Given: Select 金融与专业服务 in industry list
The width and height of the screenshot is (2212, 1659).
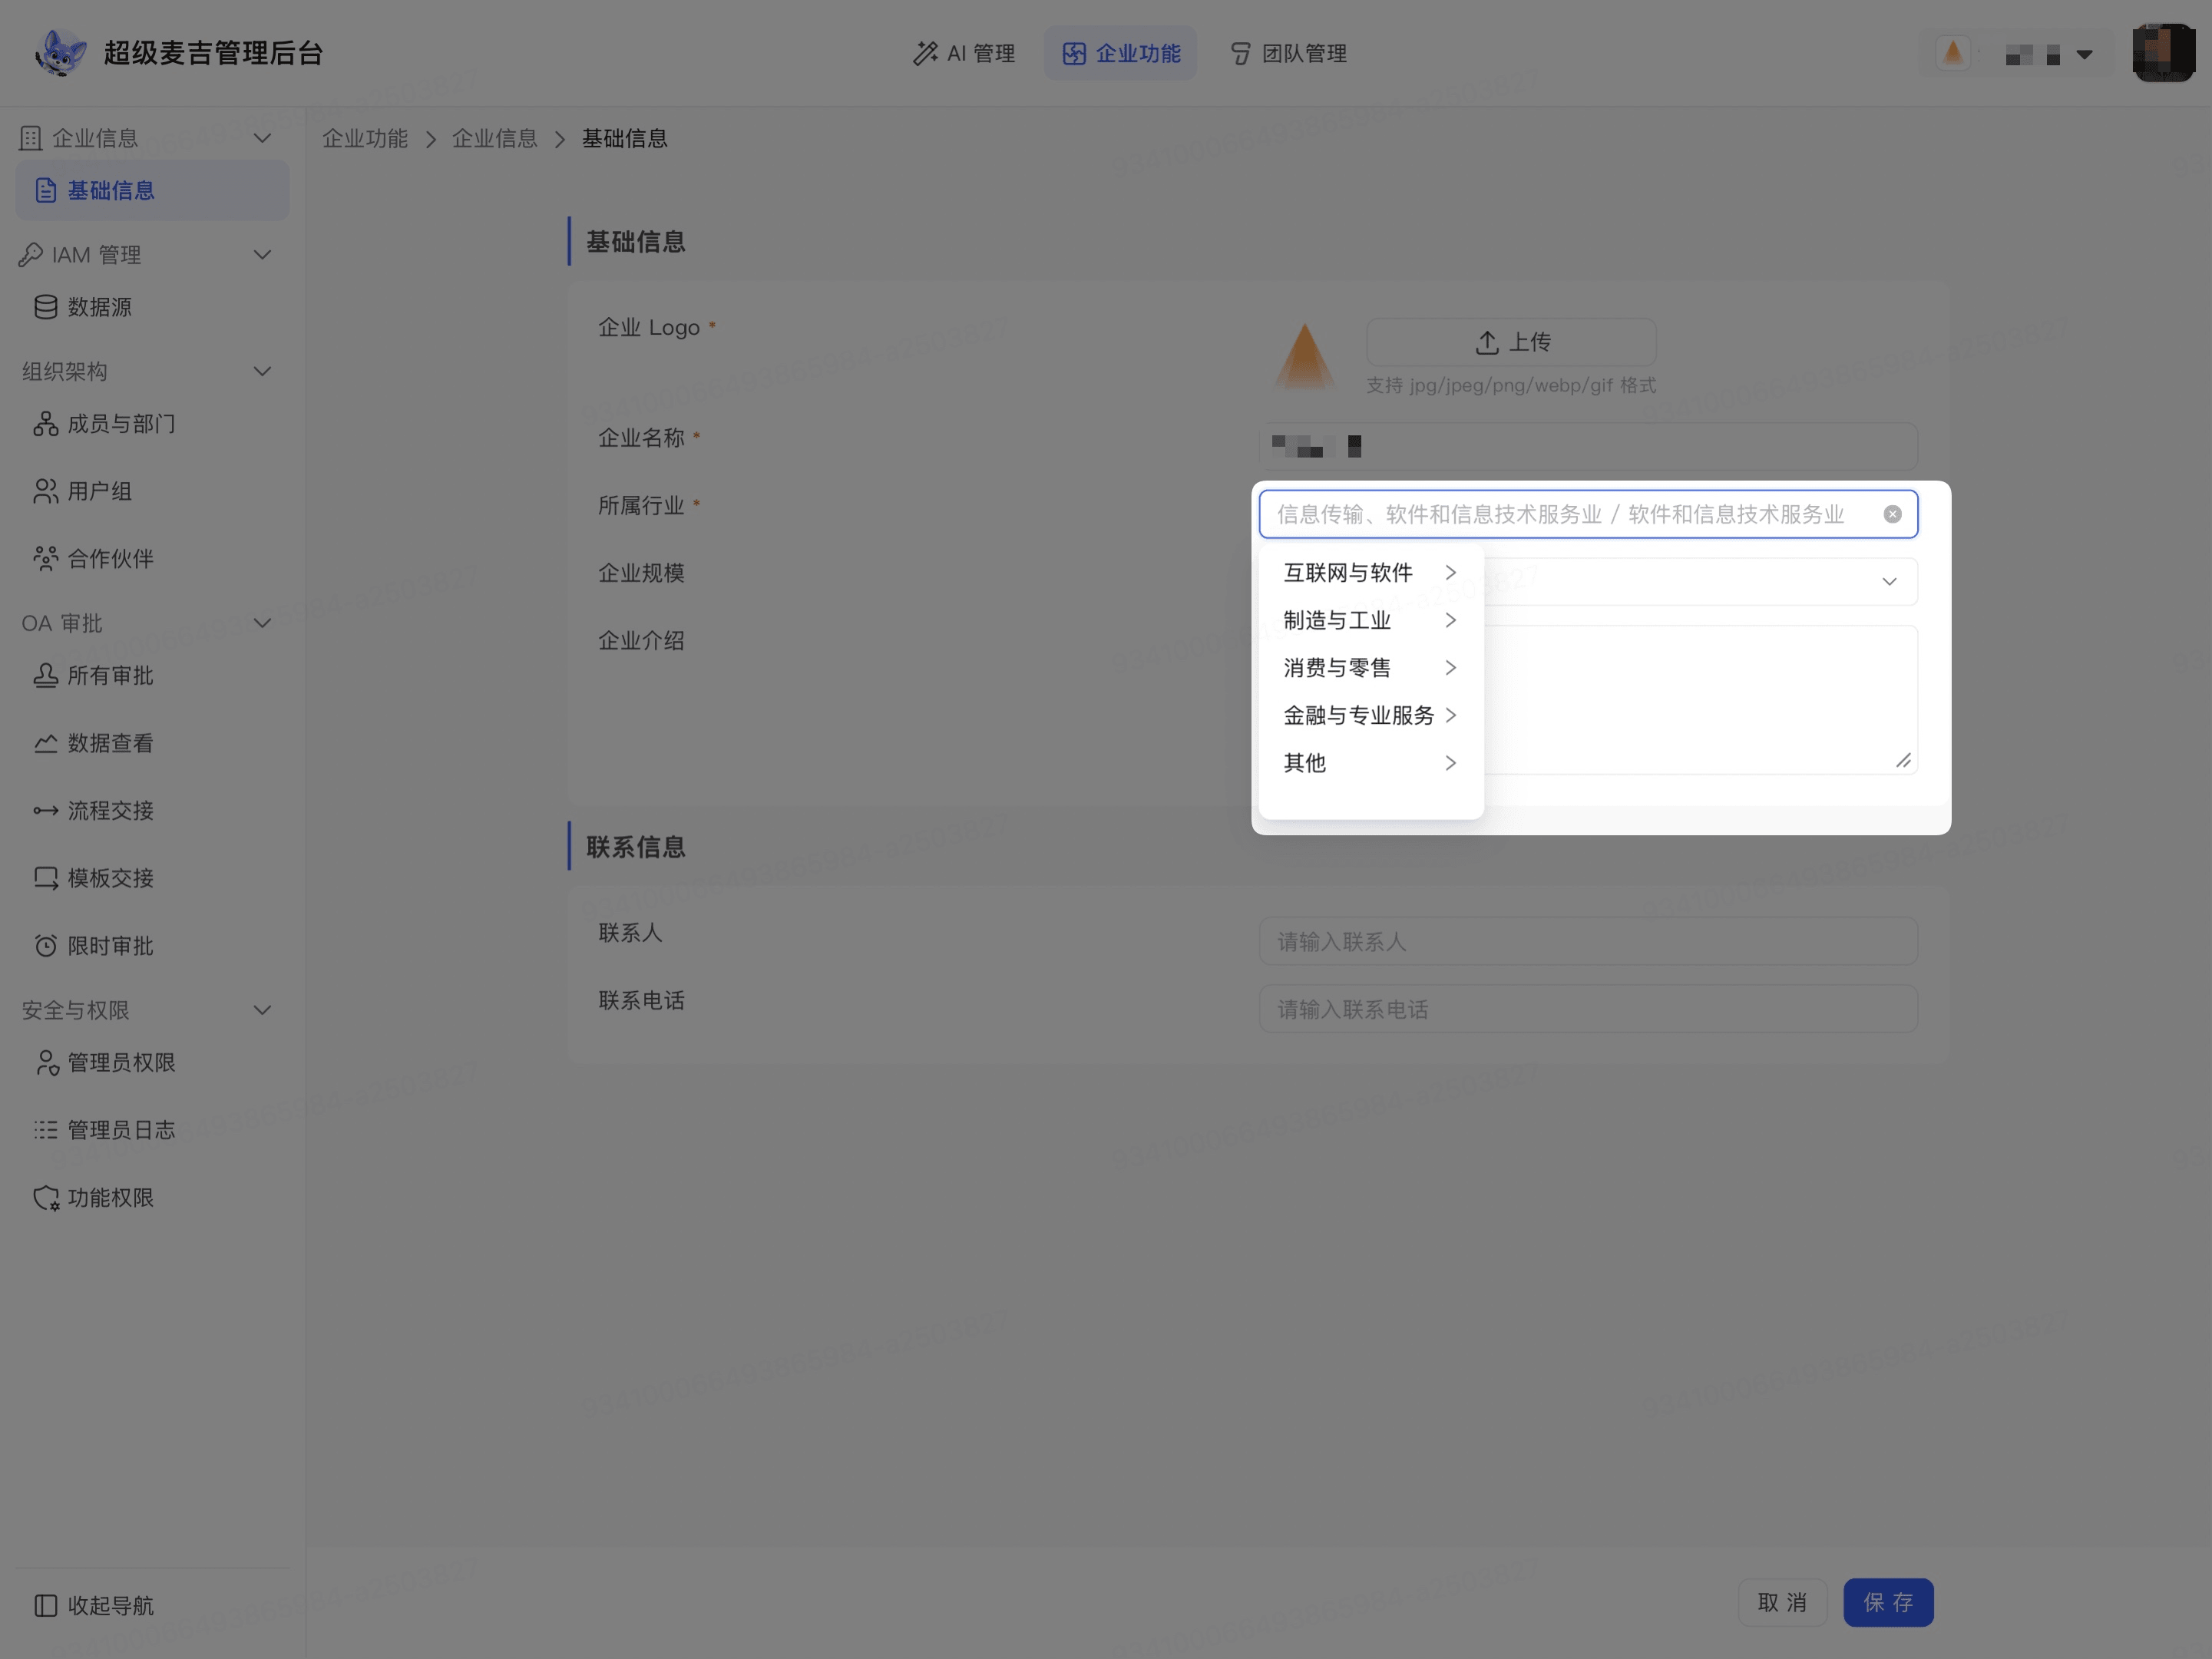Looking at the screenshot, I should click(x=1370, y=715).
